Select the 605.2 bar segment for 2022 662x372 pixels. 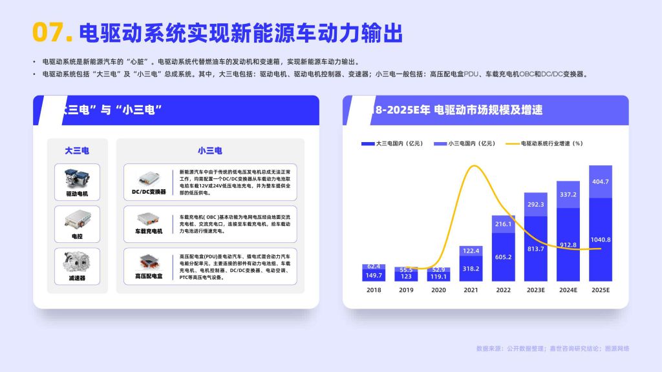503,257
